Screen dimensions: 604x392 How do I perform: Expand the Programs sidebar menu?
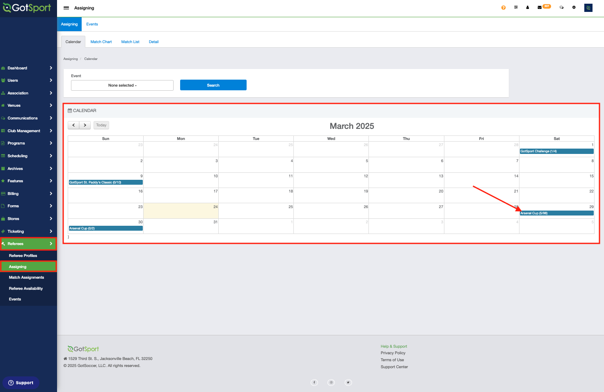pyautogui.click(x=28, y=143)
